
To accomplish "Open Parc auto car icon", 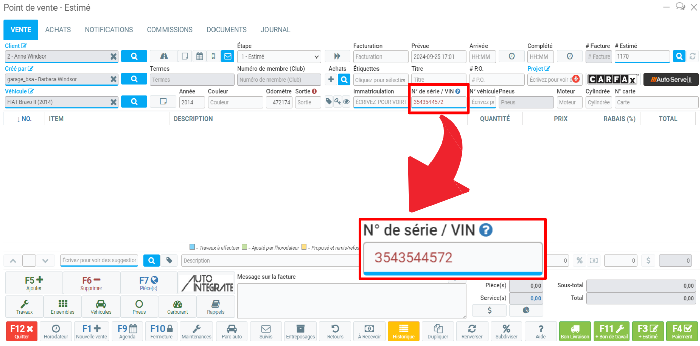I will click(x=232, y=331).
